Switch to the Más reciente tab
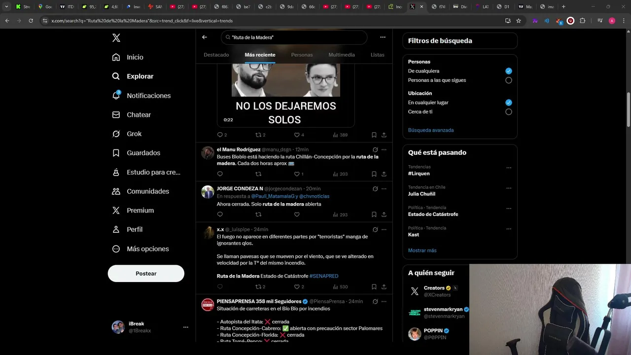The height and width of the screenshot is (355, 631). (x=260, y=55)
